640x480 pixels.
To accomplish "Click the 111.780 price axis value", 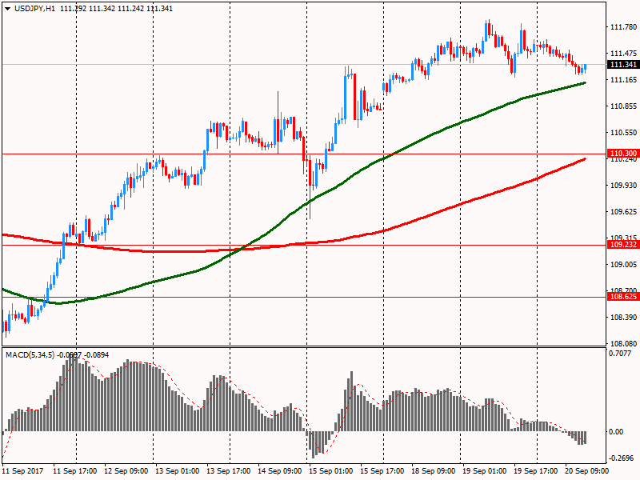I will pyautogui.click(x=623, y=27).
